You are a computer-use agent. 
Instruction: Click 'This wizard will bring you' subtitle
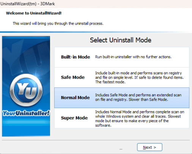click(58, 24)
